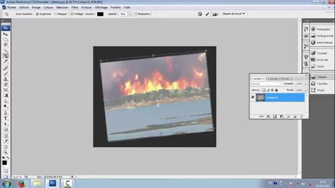335x188 pixels.
Task: Select the Move tool
Action: pos(6,34)
